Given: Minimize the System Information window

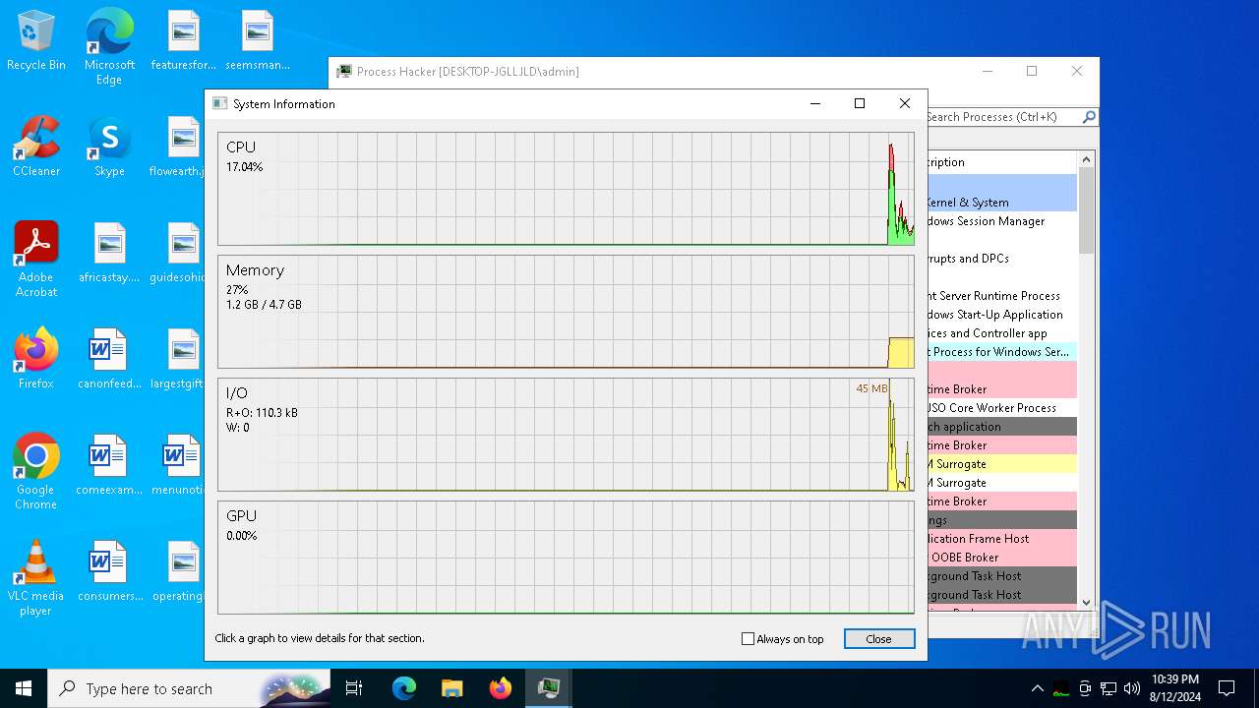Looking at the screenshot, I should (x=814, y=103).
